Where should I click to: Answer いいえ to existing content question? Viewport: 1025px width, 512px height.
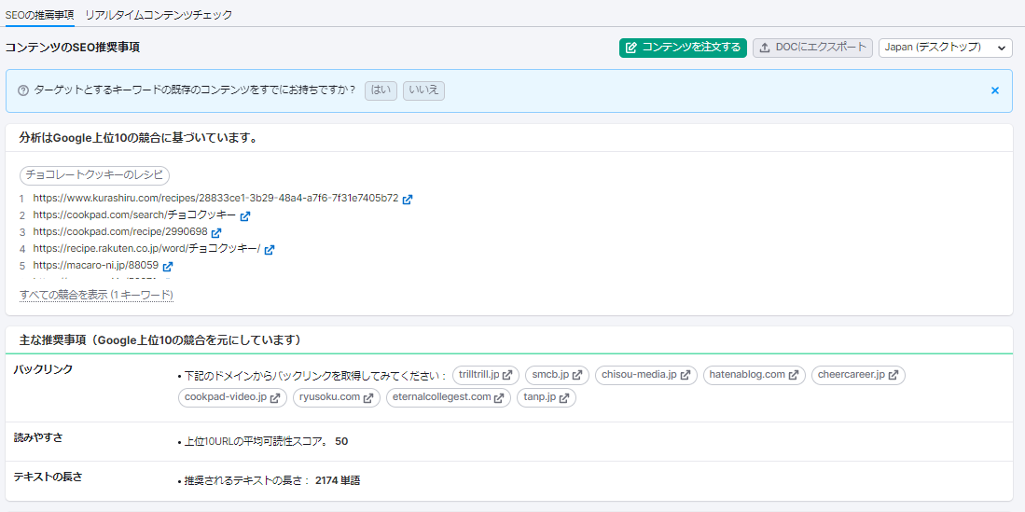423,90
